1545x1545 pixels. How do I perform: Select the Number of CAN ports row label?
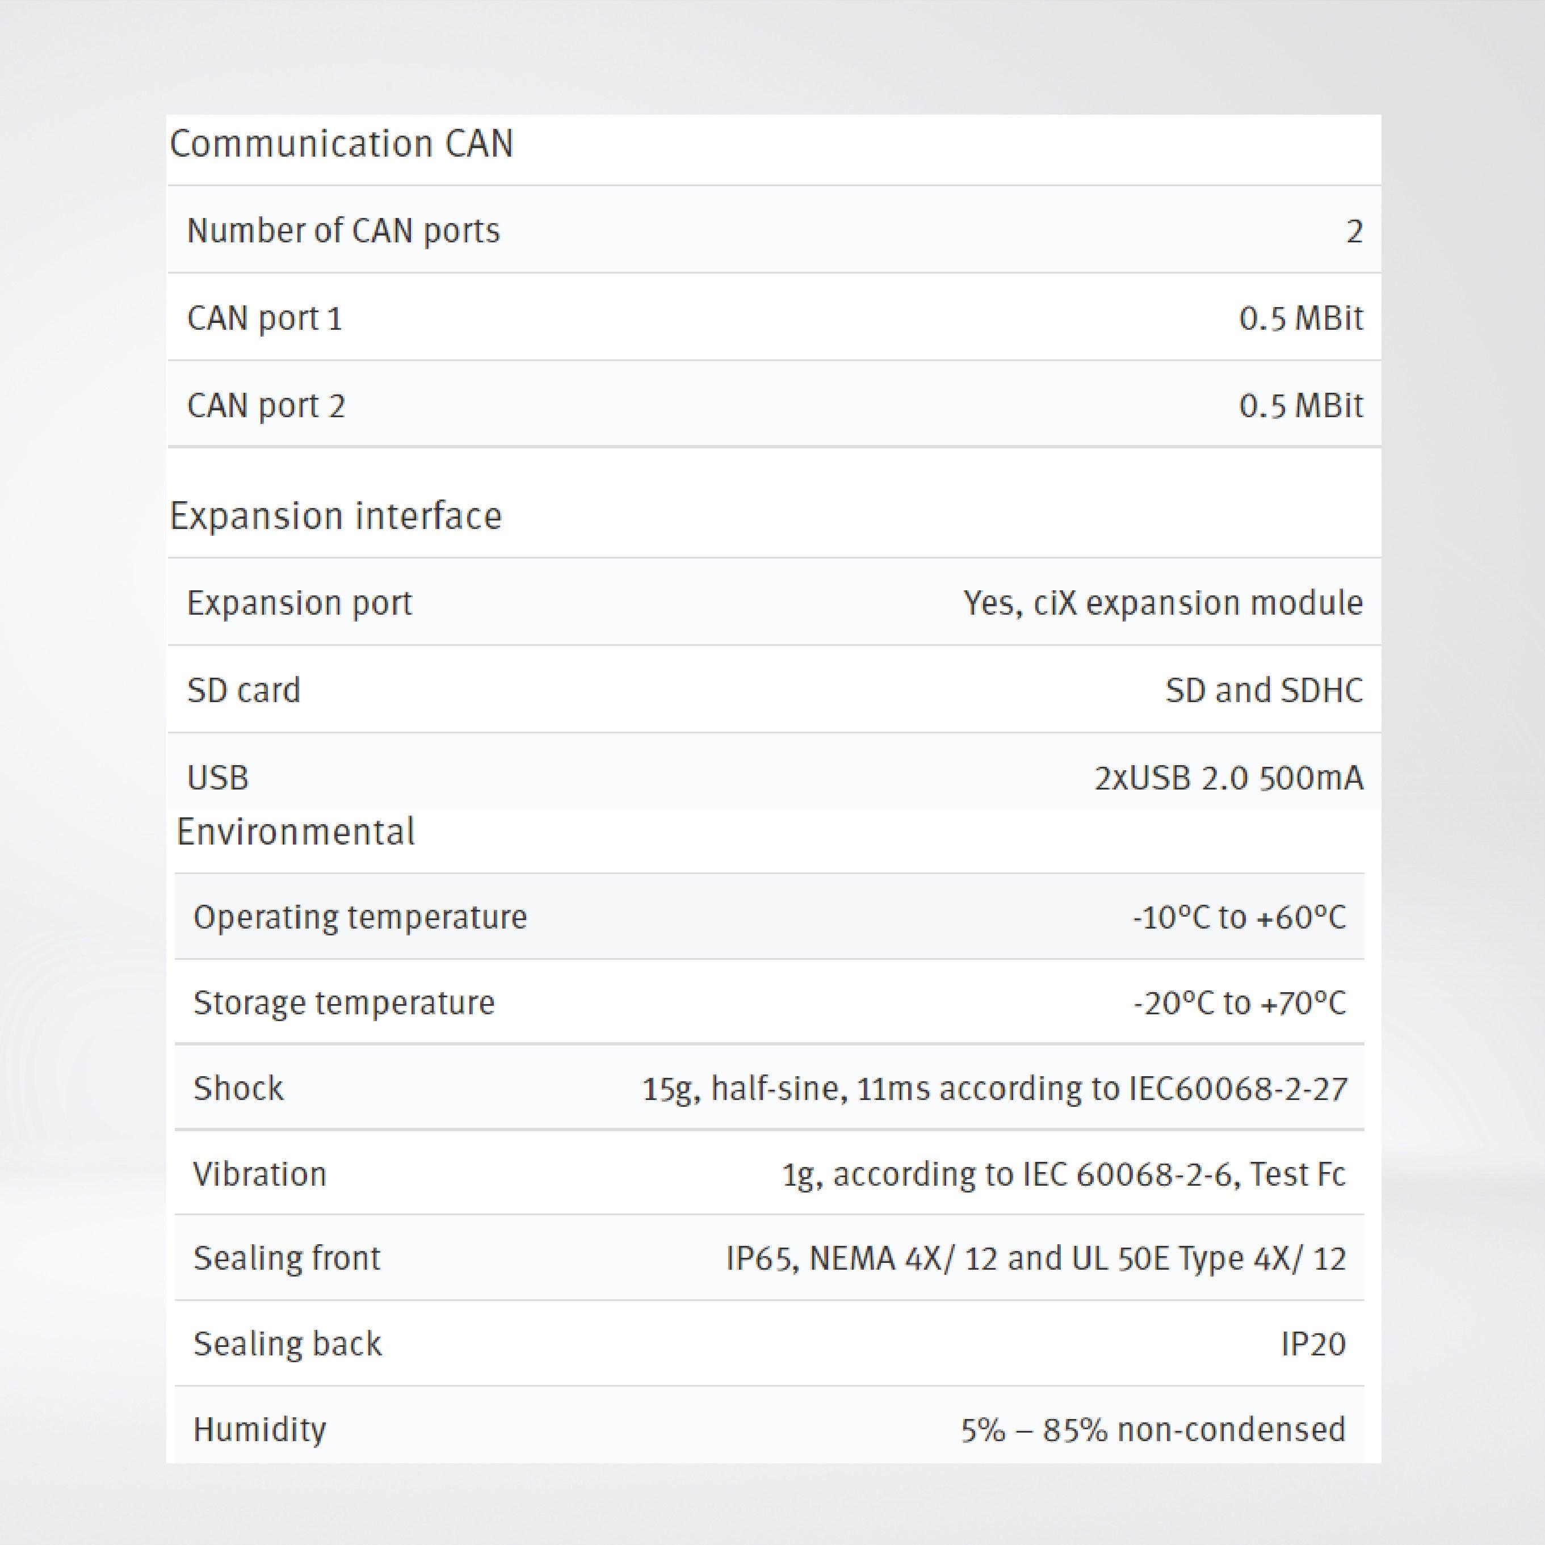click(343, 231)
